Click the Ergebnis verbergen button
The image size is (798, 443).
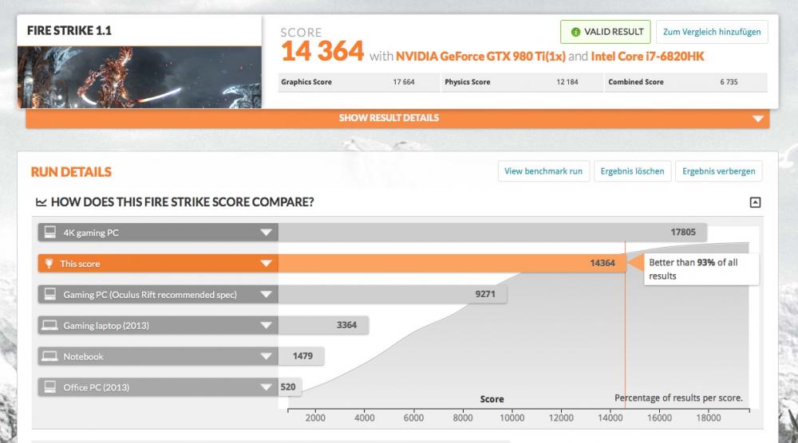point(718,171)
